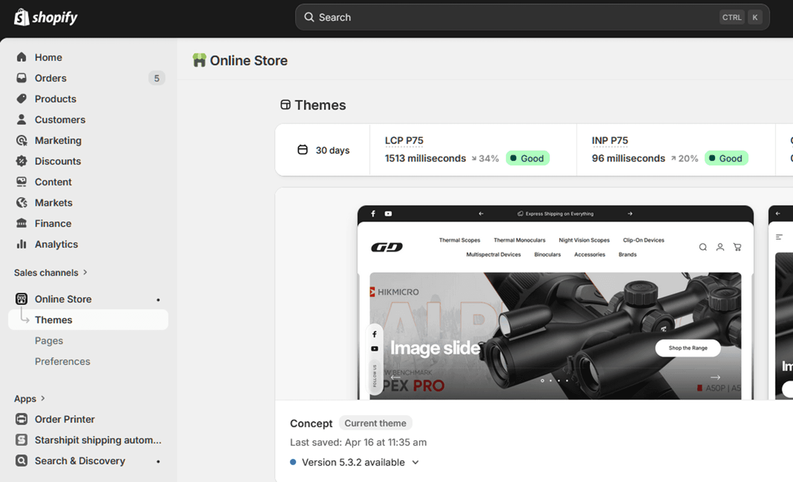Select the Discounts icon

coord(21,161)
